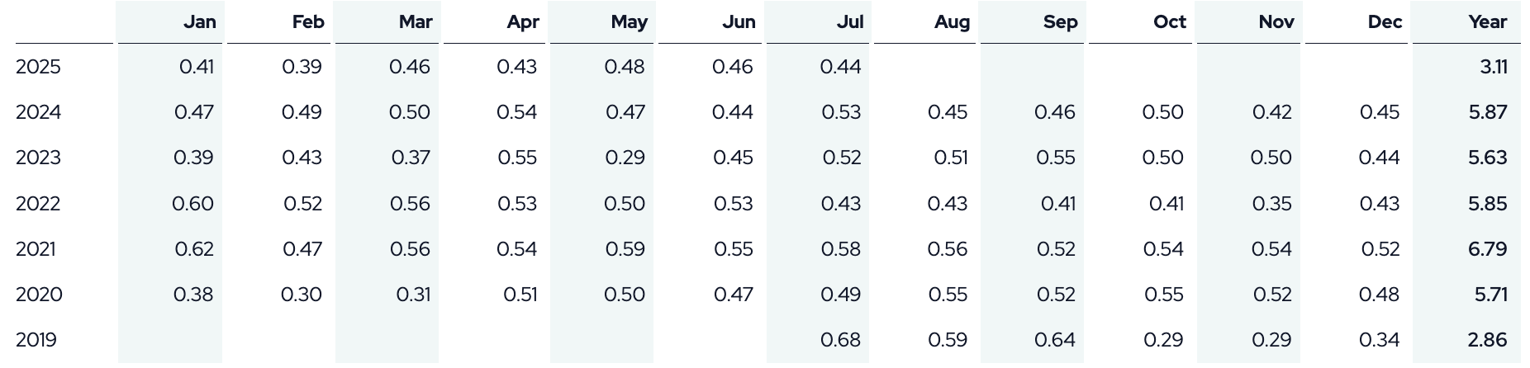Click the Jan column header

pyautogui.click(x=200, y=22)
